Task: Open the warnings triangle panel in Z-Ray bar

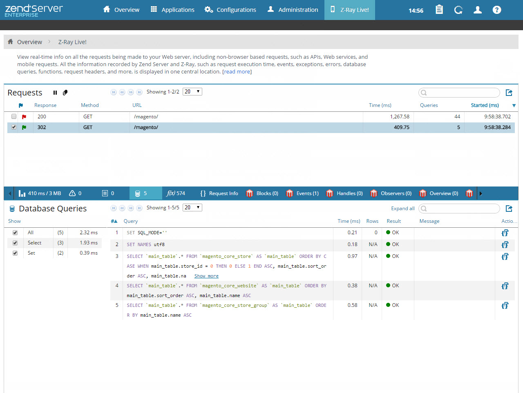Action: click(75, 193)
